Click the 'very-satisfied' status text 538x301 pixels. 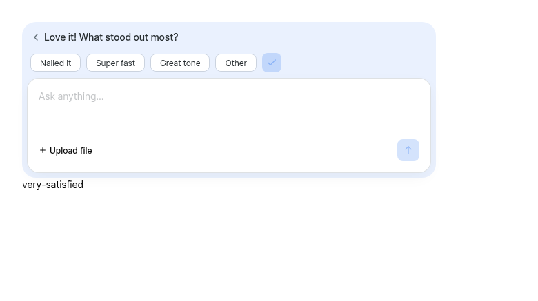click(x=53, y=185)
